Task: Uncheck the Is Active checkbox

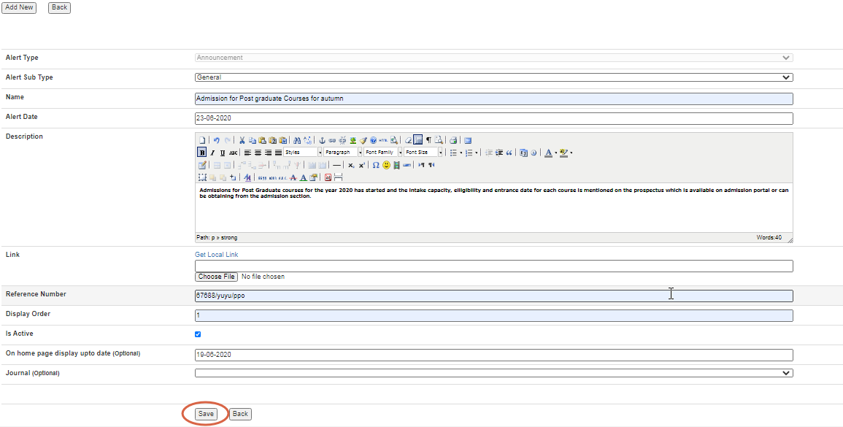Action: click(x=198, y=334)
